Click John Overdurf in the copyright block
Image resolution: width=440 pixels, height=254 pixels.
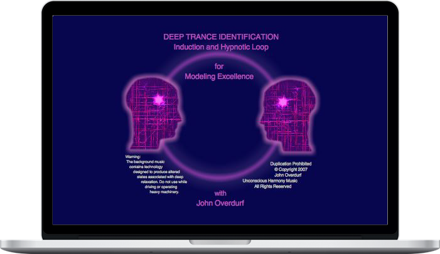[x=291, y=175]
